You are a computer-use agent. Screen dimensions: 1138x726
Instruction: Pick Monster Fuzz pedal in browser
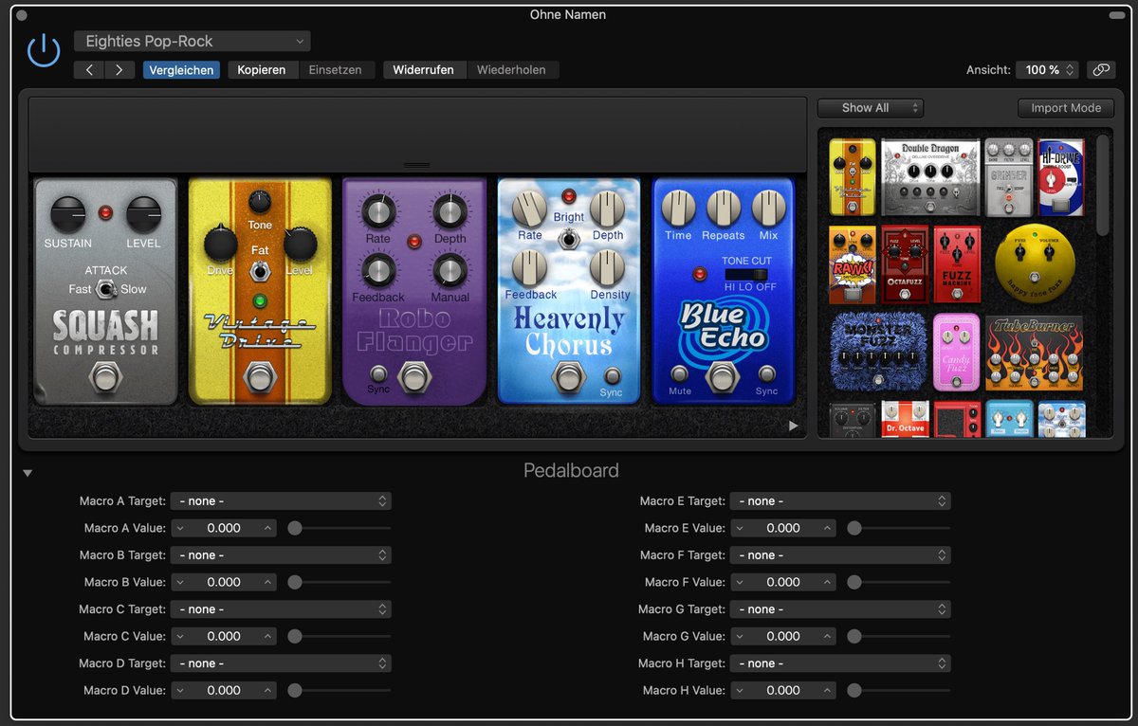click(878, 352)
